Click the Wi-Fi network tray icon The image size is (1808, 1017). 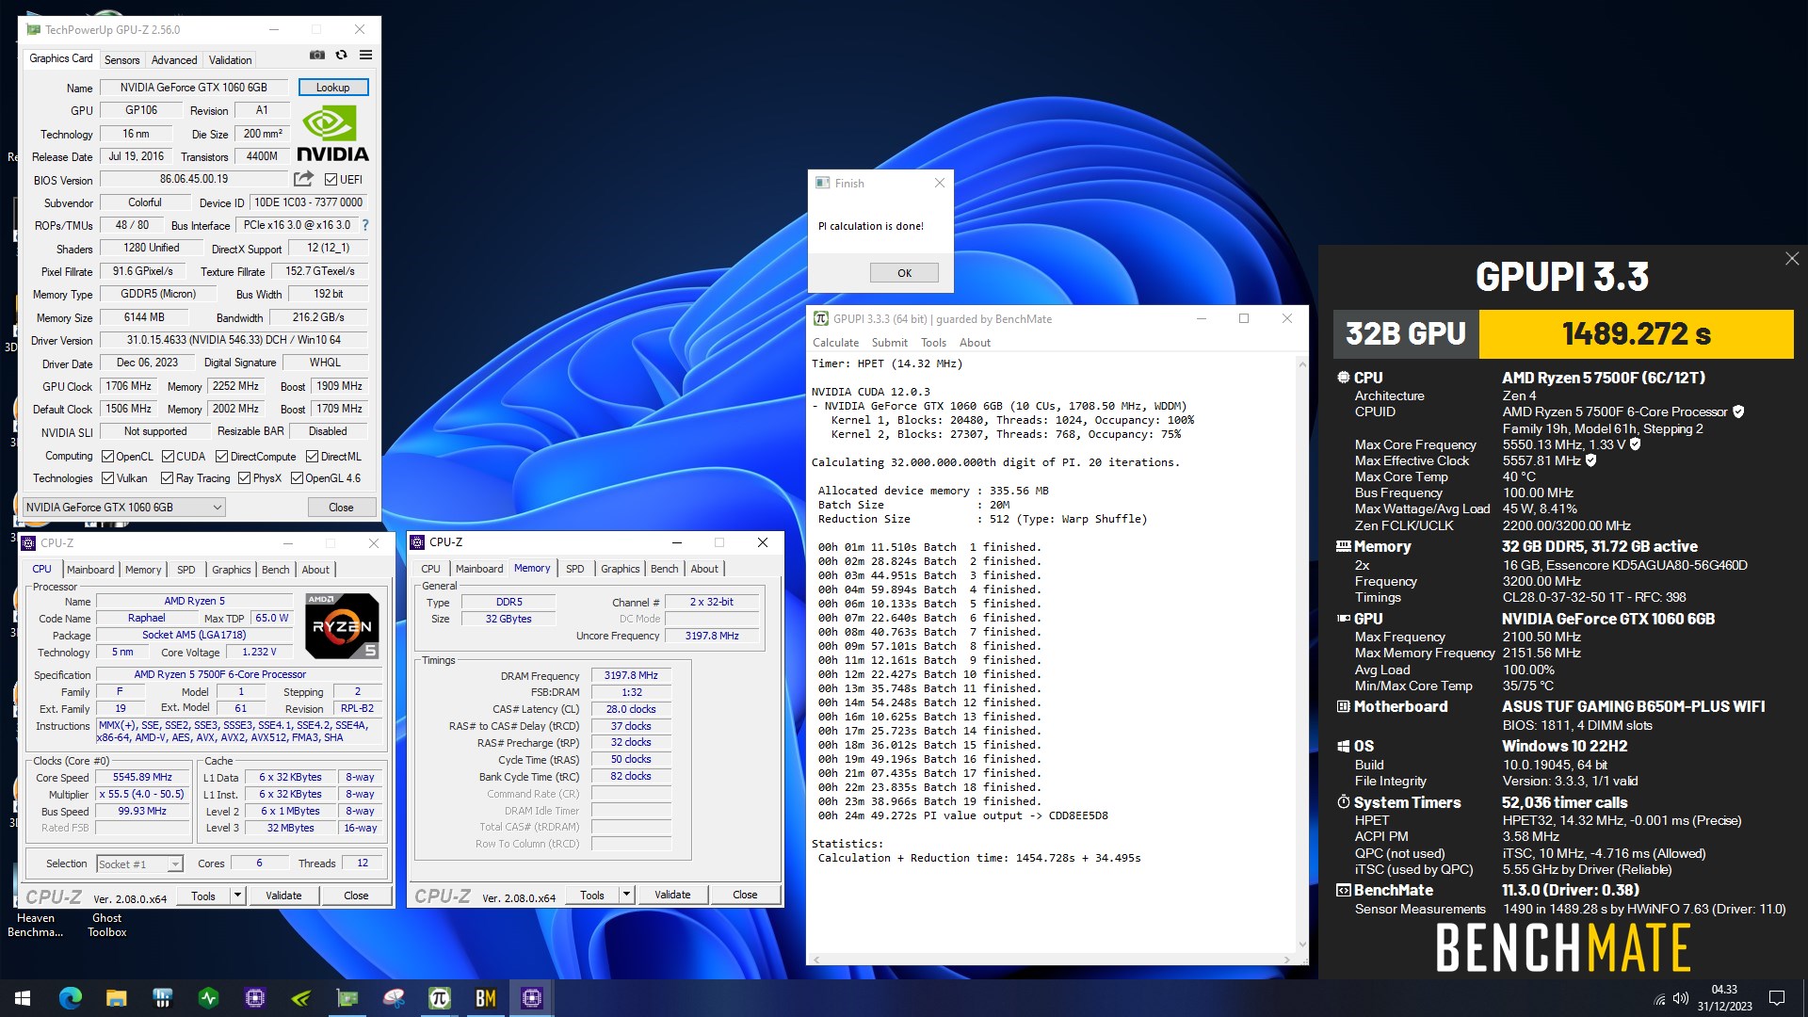[x=1659, y=999]
